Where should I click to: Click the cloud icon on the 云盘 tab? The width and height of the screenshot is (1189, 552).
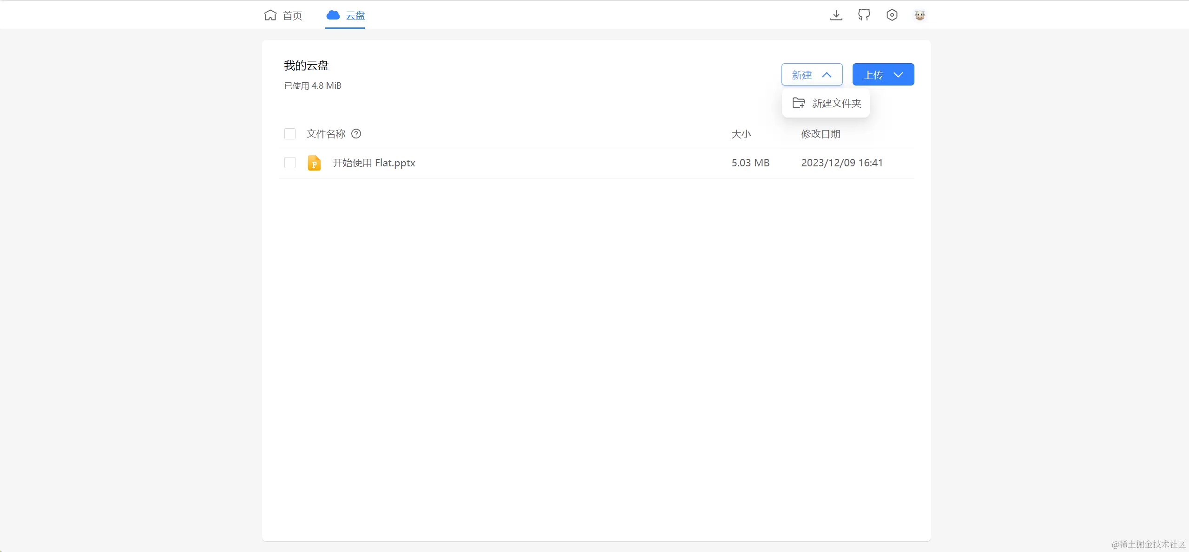coord(332,15)
